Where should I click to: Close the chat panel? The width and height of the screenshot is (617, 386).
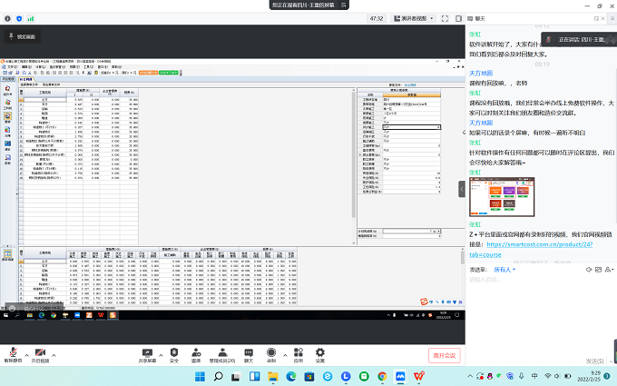click(602, 18)
